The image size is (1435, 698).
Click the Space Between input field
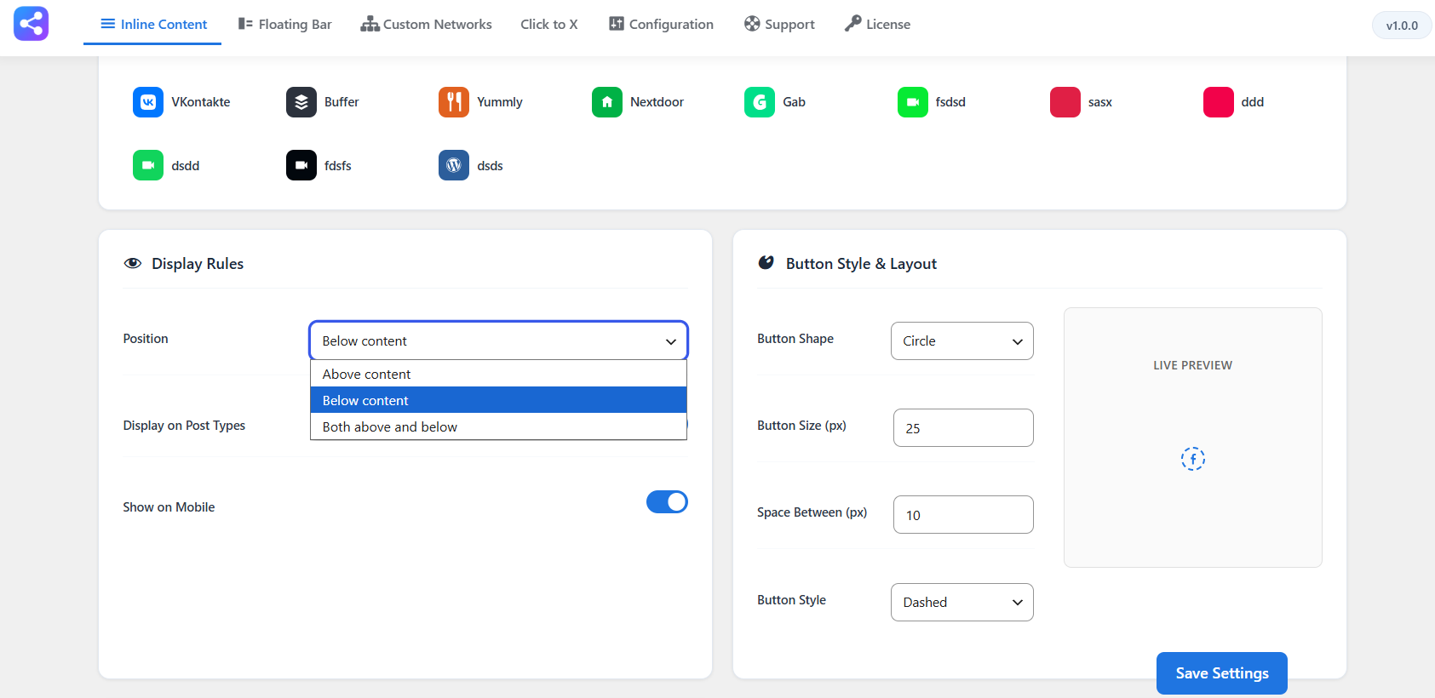(x=963, y=514)
